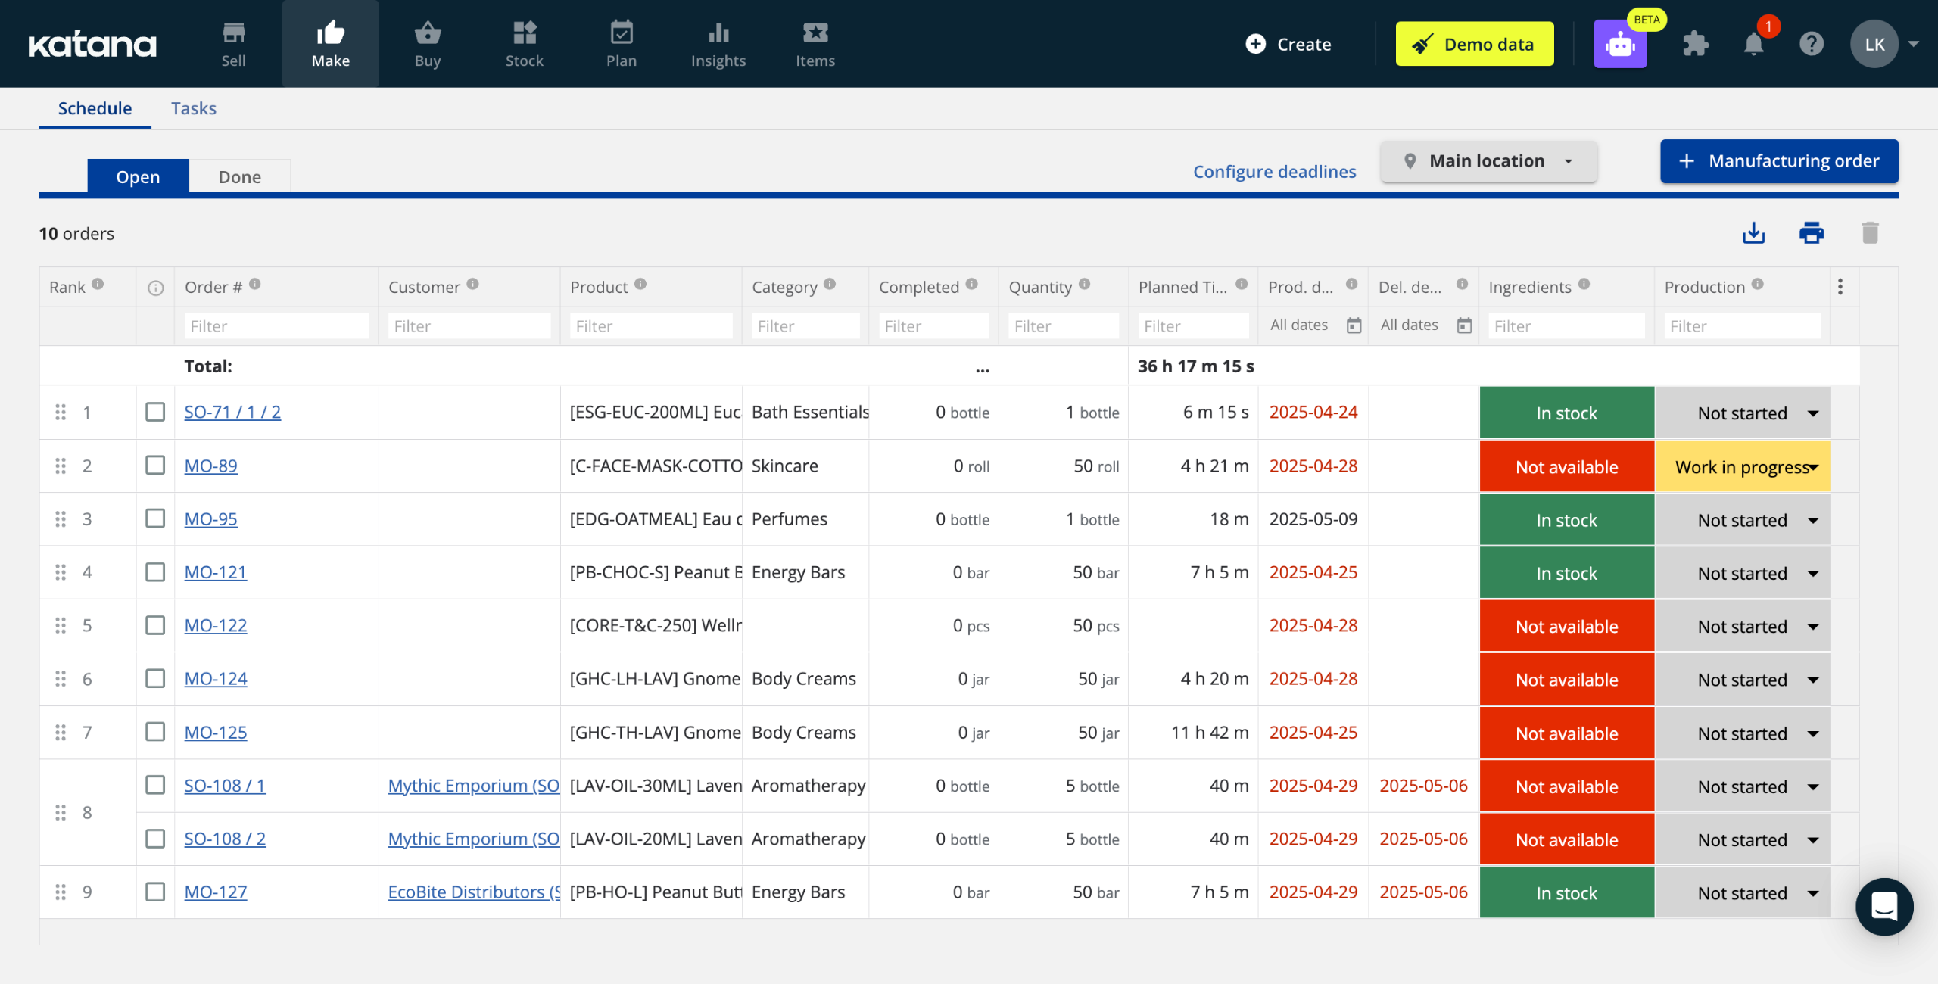Switch to the Done tab
The image size is (1938, 984).
tap(239, 177)
